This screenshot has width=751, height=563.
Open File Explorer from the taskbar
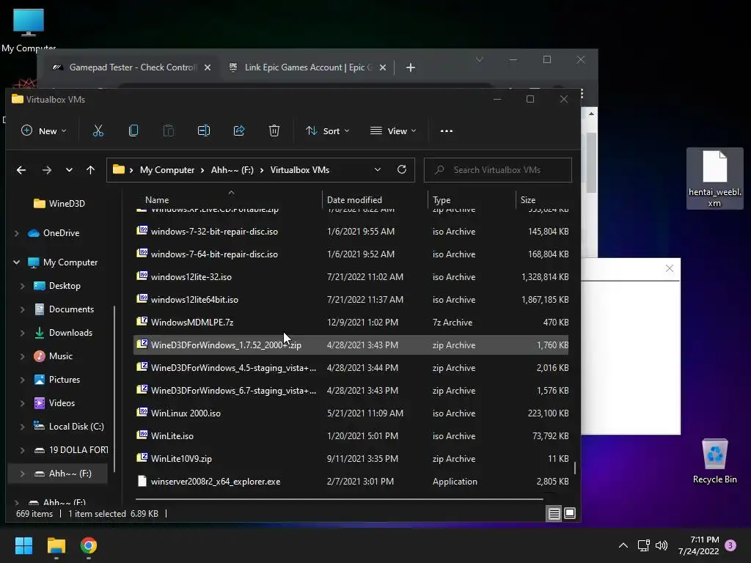click(56, 545)
